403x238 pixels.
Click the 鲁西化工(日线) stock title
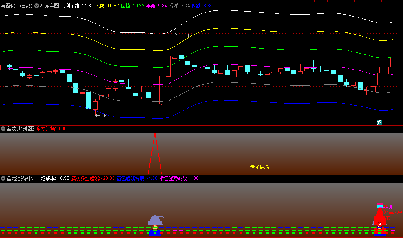click(x=17, y=6)
